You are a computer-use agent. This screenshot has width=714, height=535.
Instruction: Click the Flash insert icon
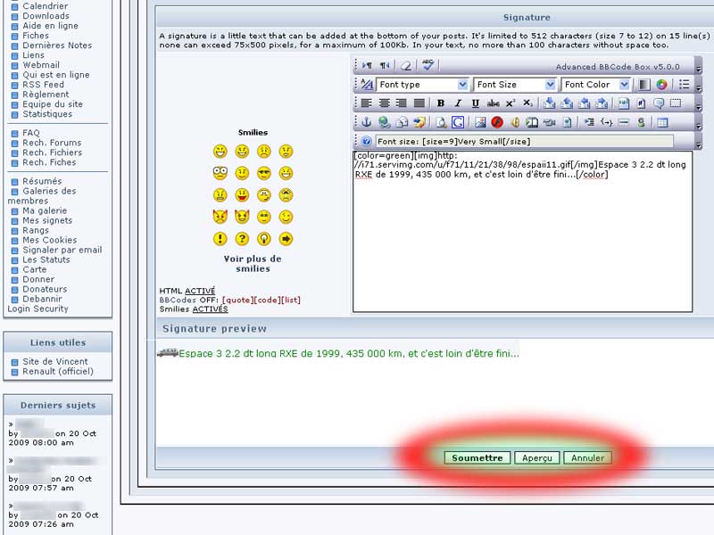(497, 122)
